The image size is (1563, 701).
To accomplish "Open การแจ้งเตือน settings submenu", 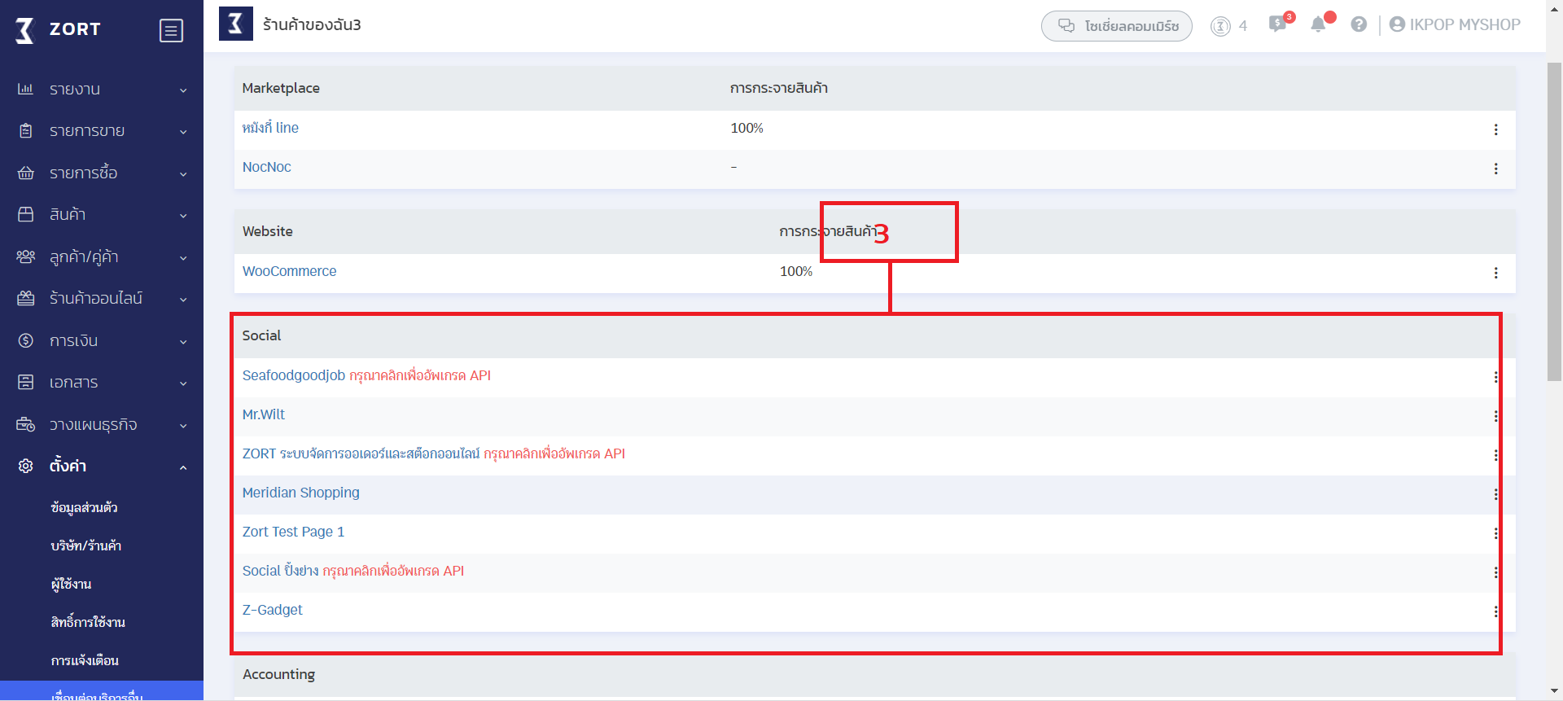I will (x=85, y=660).
